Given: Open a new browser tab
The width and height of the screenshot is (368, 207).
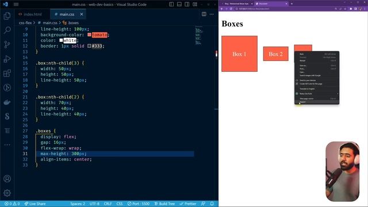Looking at the screenshot, I should coord(292,4).
